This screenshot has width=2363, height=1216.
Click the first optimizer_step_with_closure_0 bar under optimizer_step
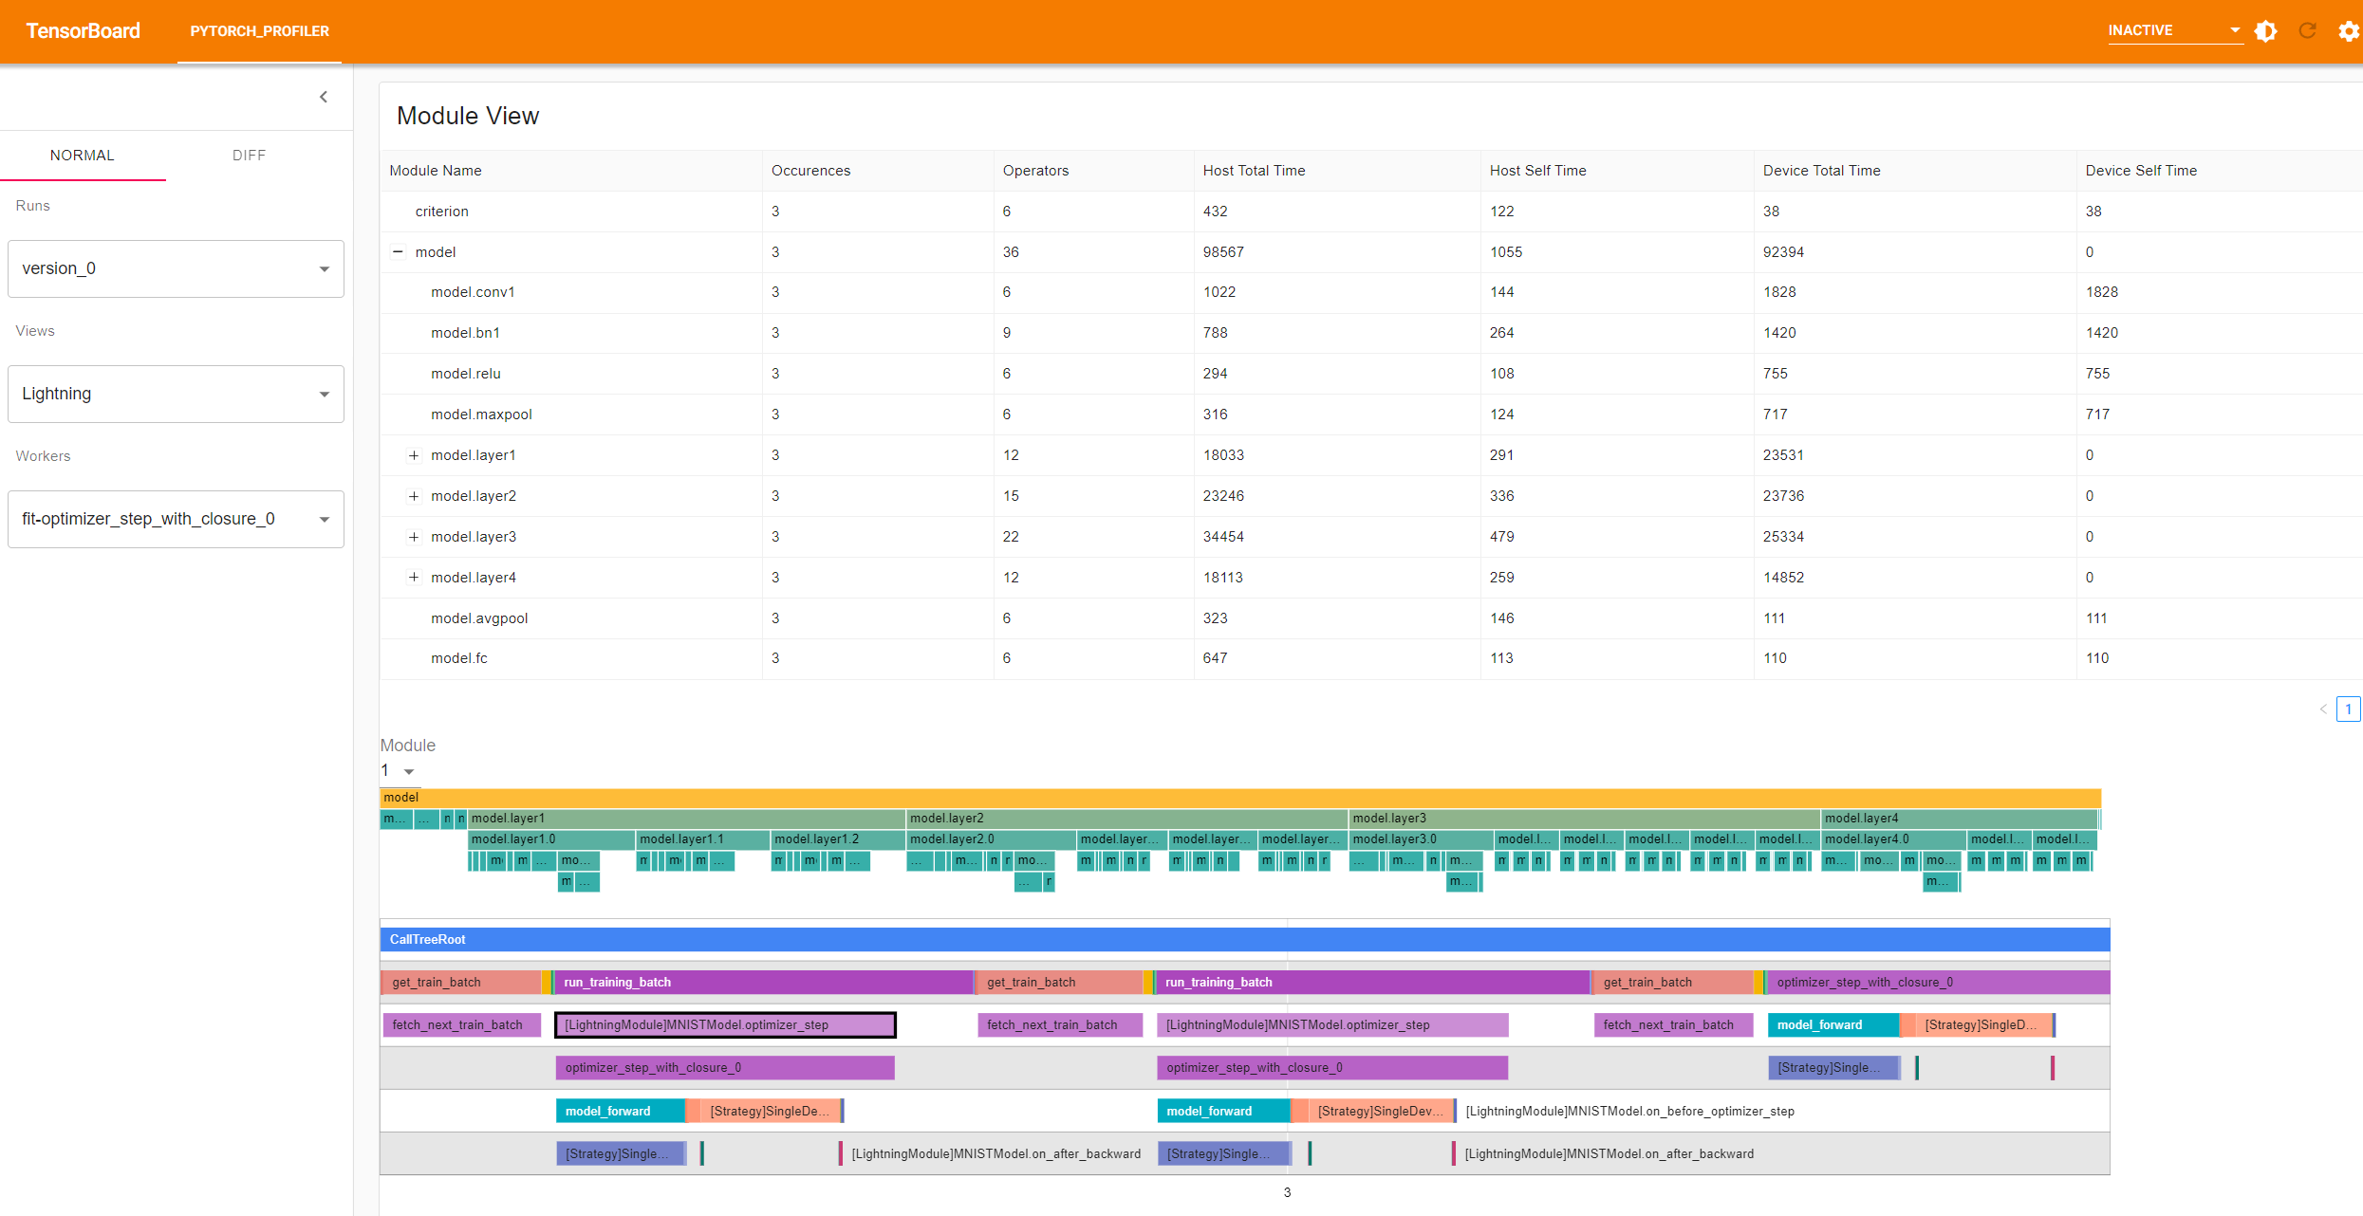pyautogui.click(x=725, y=1068)
